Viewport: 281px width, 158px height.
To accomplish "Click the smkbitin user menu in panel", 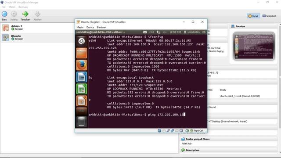I will pos(191,32).
